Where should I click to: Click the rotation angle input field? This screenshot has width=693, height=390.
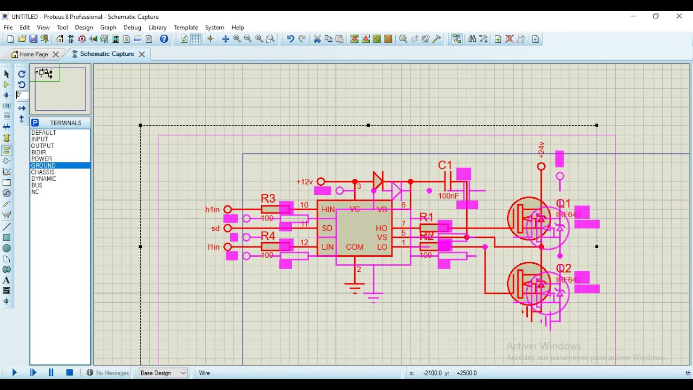[x=22, y=95]
